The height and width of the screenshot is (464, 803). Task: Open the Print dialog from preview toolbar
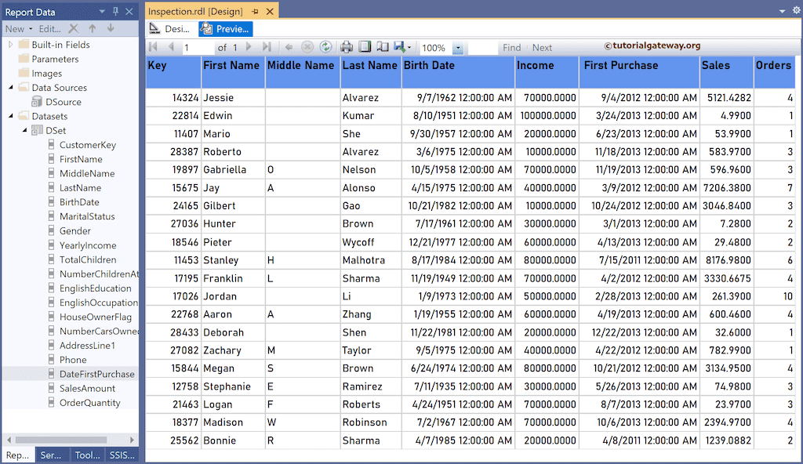click(x=346, y=46)
